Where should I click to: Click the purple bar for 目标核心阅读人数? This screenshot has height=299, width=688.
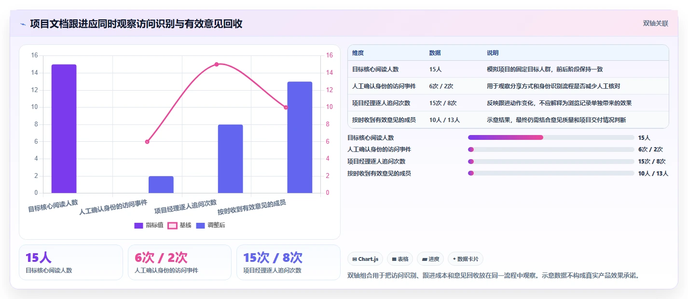point(64,129)
